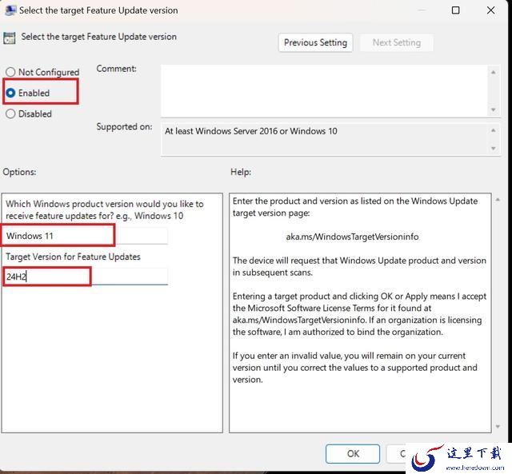Click the 'The device will request' help paragraph
The image size is (512, 474).
click(359, 266)
